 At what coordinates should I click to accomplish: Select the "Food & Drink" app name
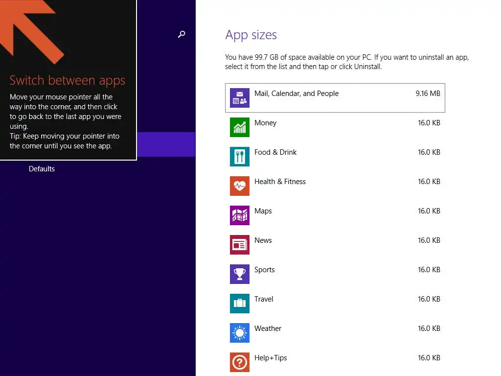[x=275, y=152]
